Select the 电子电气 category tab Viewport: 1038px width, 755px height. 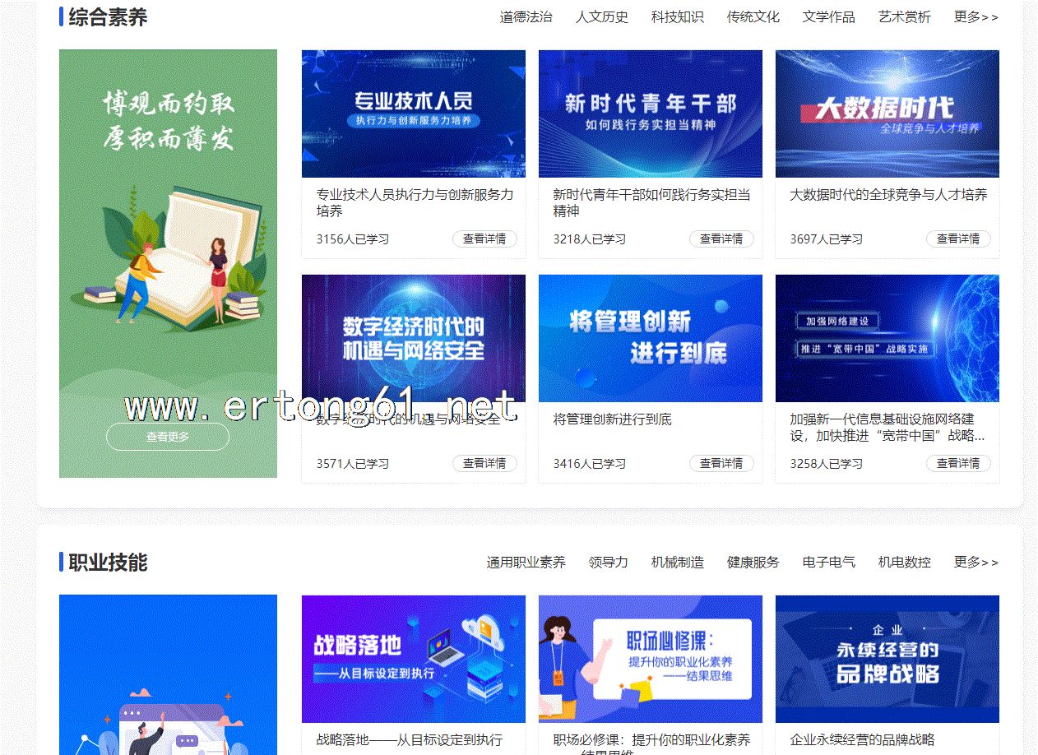(x=828, y=563)
